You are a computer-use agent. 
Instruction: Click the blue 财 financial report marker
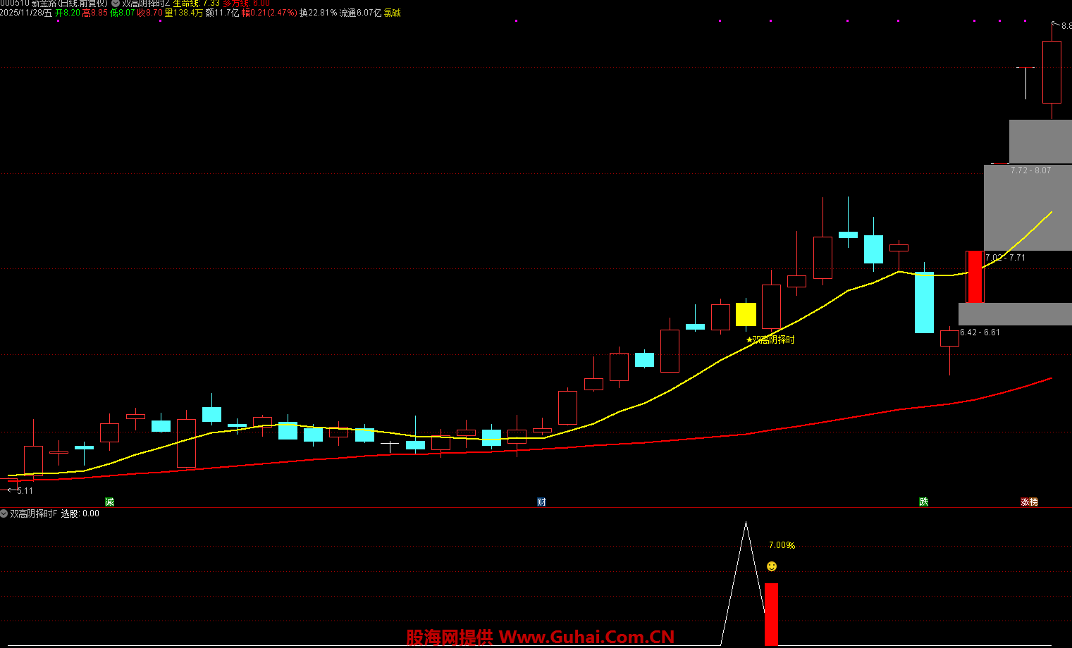541,501
